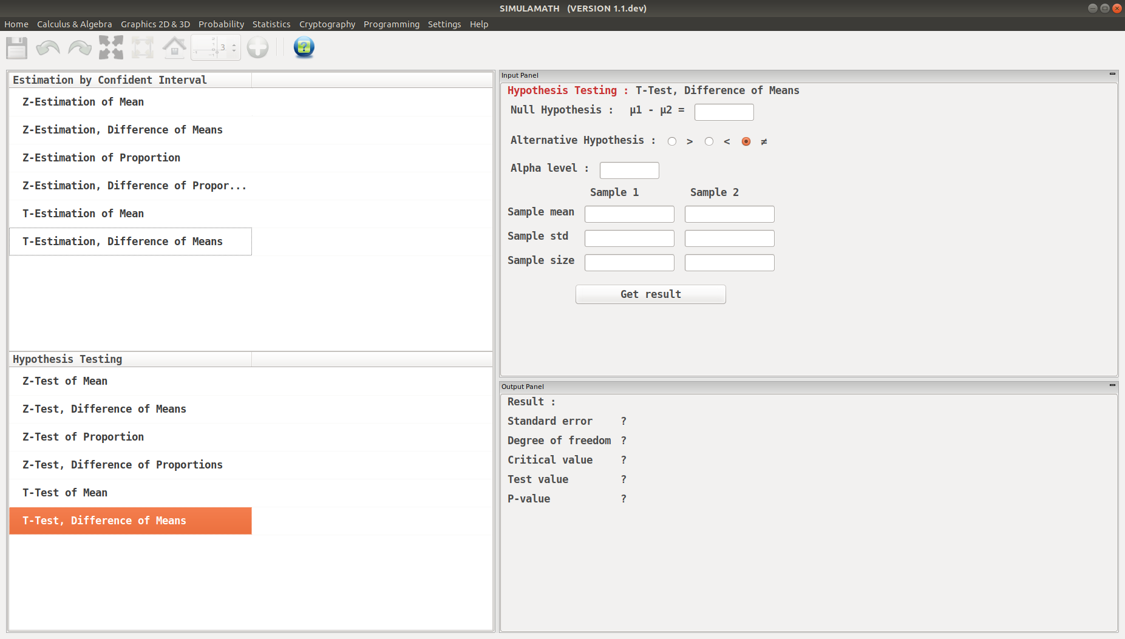The image size is (1125, 639).
Task: Click the Redo arrow icon
Action: point(80,48)
